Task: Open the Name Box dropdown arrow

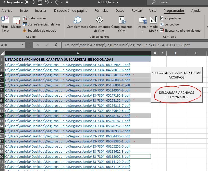Action: point(23,45)
